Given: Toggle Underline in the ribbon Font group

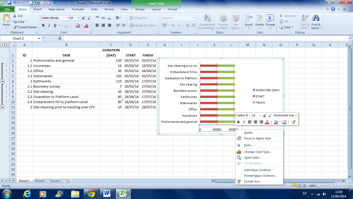Looking at the screenshot, I should coord(55,25).
